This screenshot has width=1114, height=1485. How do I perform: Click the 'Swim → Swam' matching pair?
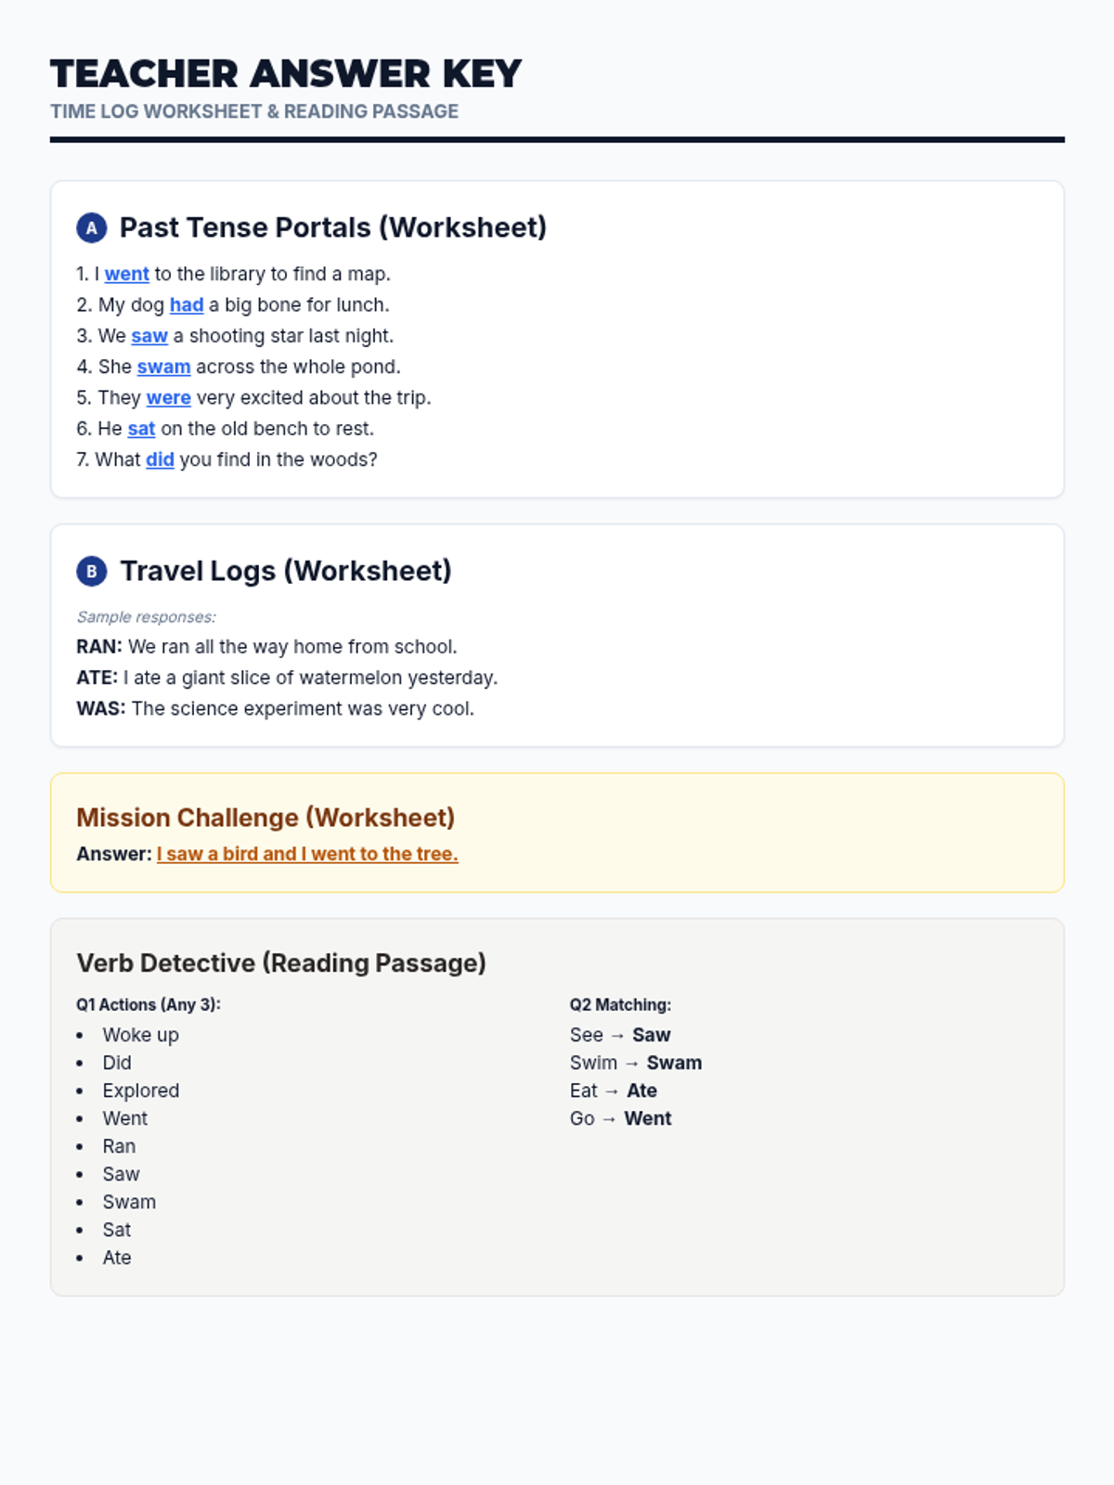[x=635, y=1063]
